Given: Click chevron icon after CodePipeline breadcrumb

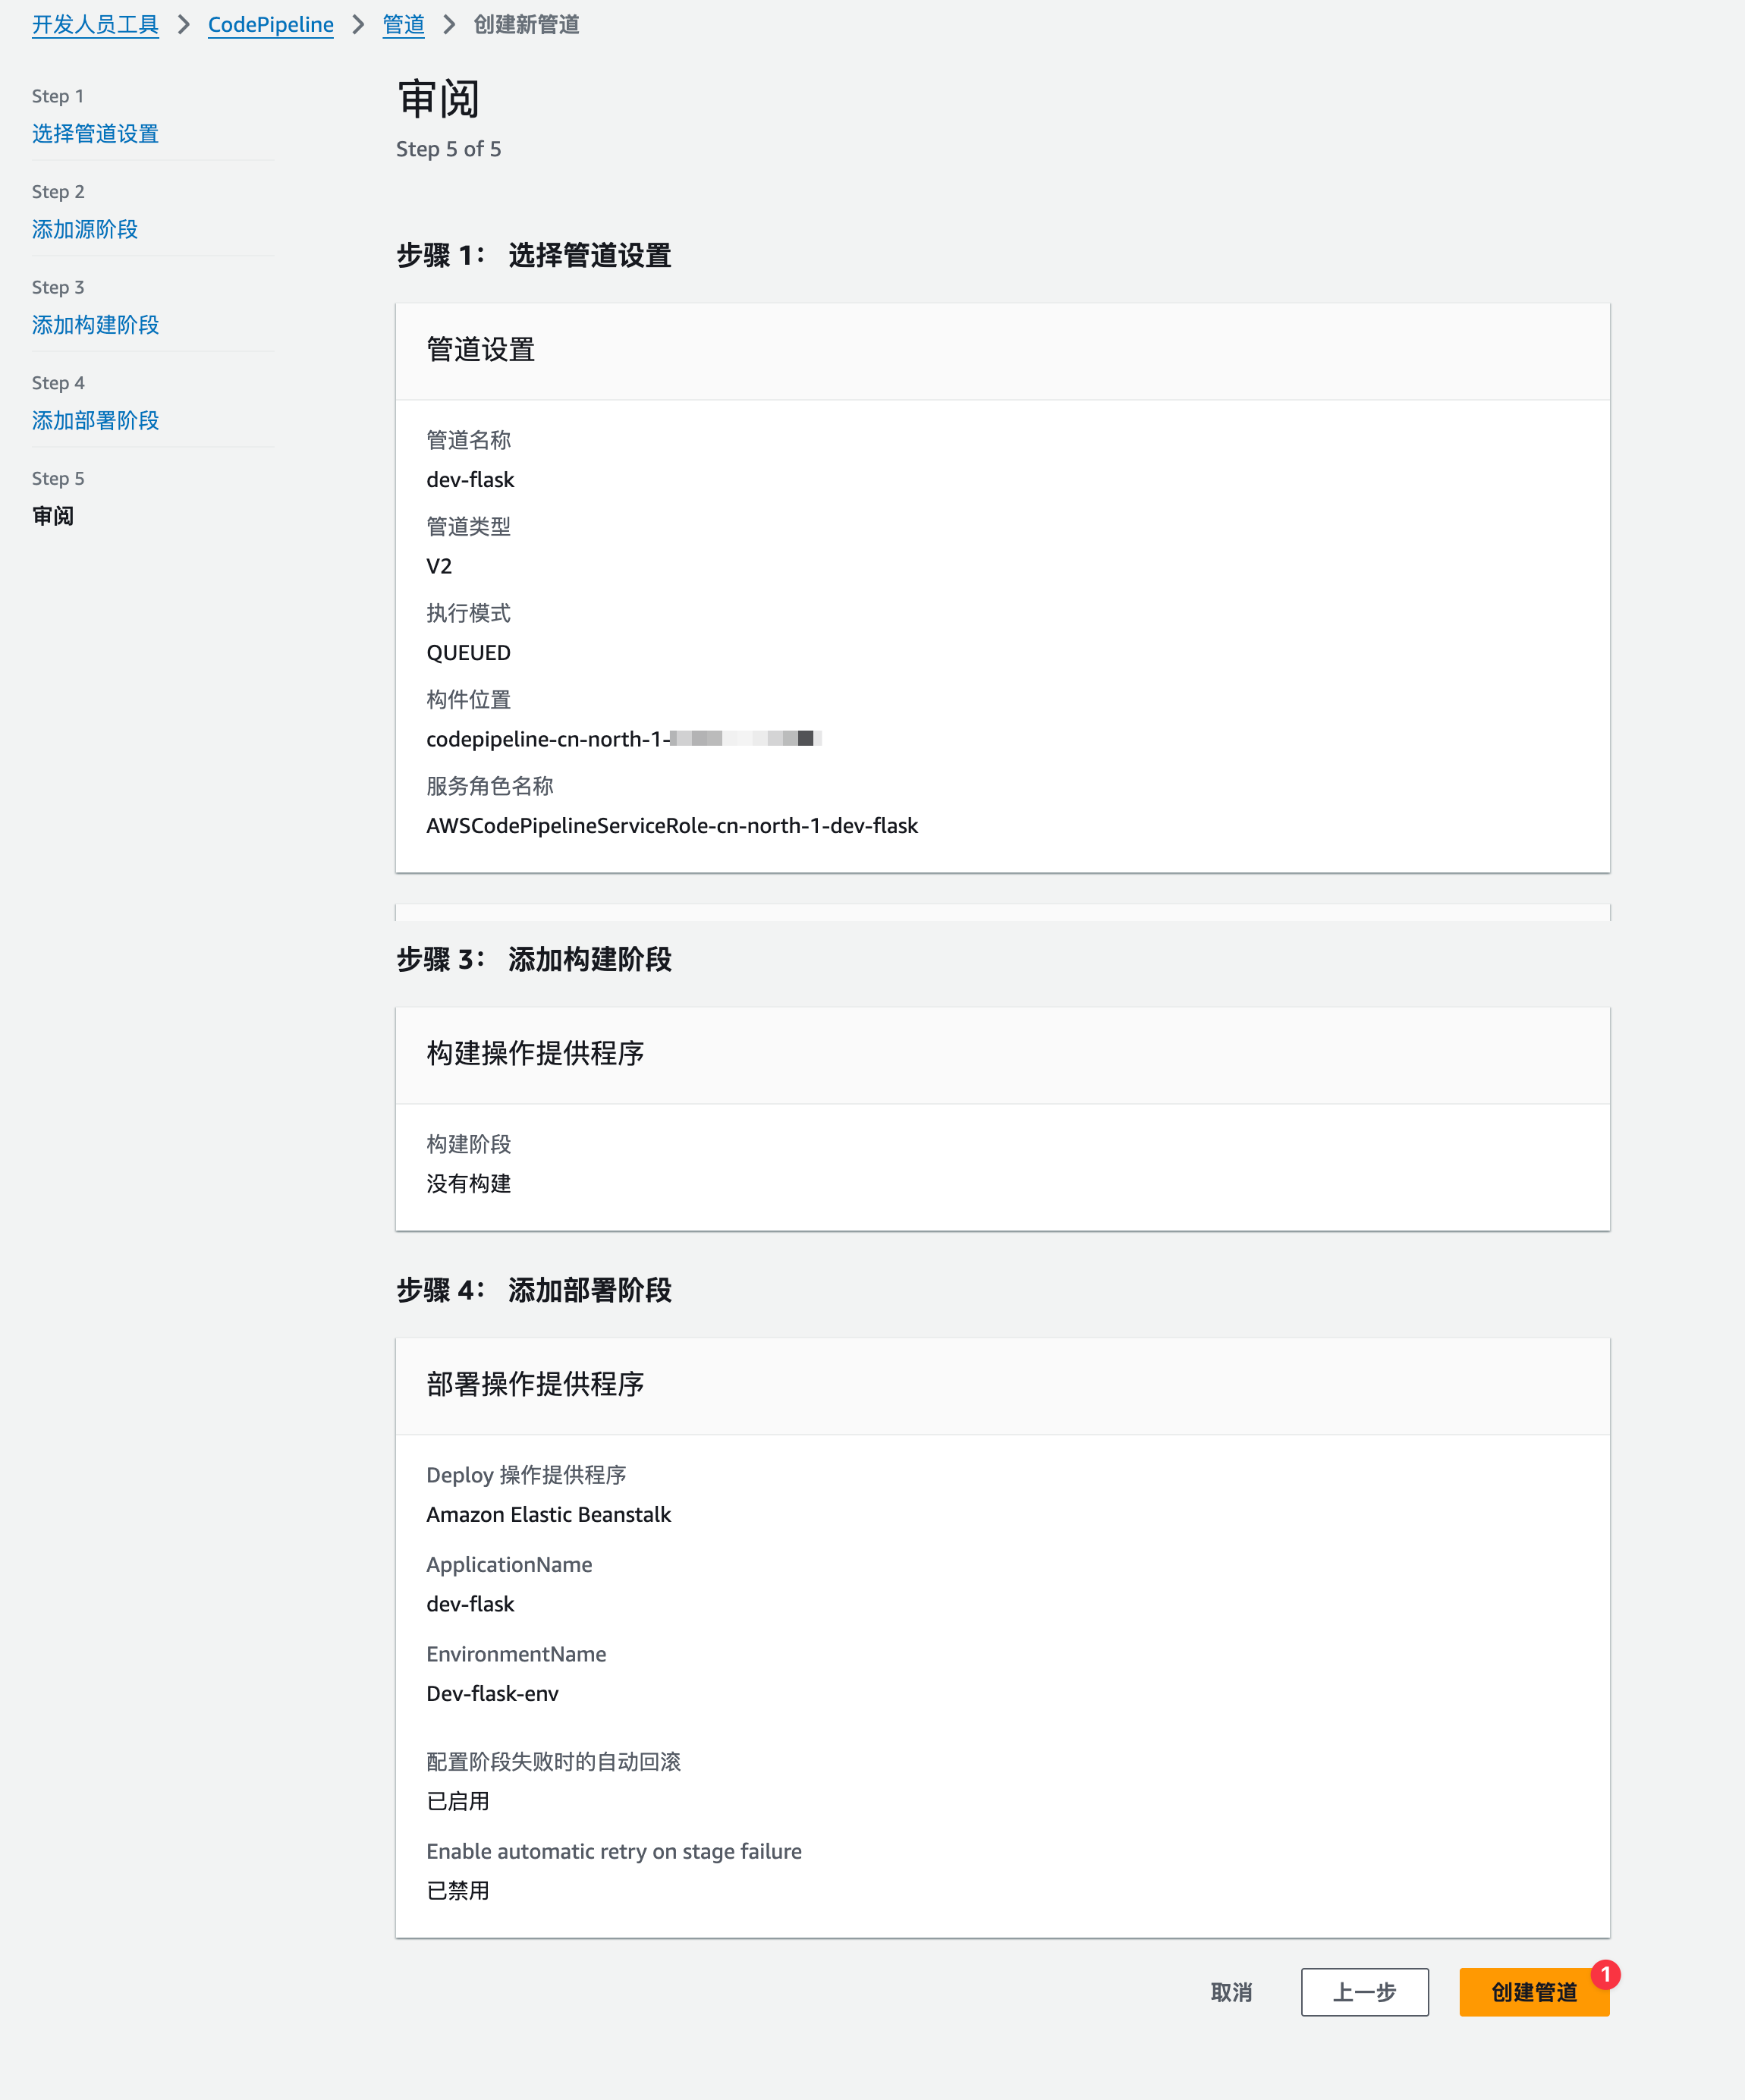Looking at the screenshot, I should tap(358, 25).
